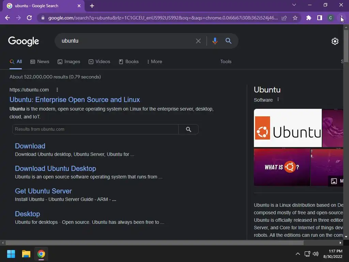This screenshot has width=349, height=262.
Task: Click the https://ubuntu.com result URL
Action: point(29,90)
